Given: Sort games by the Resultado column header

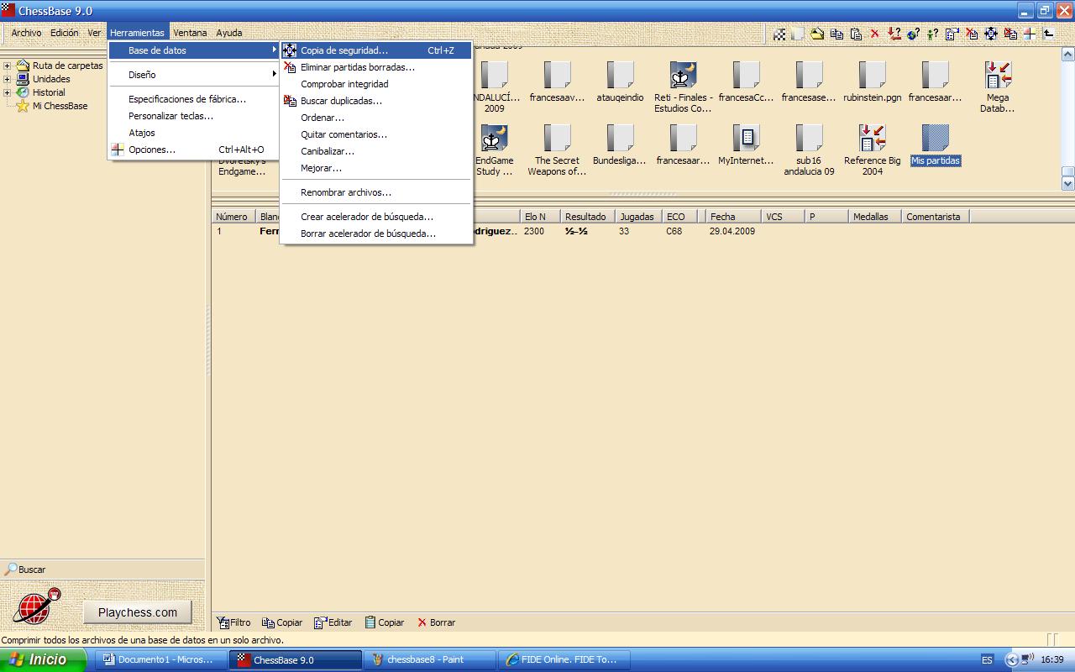Looking at the screenshot, I should pyautogui.click(x=587, y=217).
